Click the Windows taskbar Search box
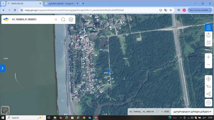The height and width of the screenshot is (120, 214). (26, 118)
